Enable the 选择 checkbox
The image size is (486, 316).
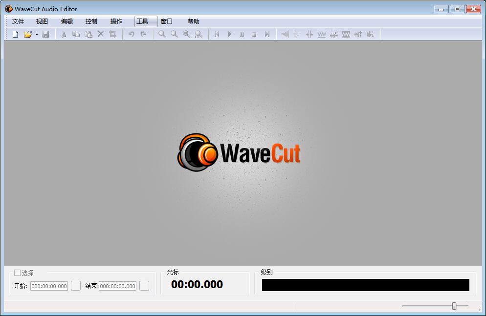18,273
